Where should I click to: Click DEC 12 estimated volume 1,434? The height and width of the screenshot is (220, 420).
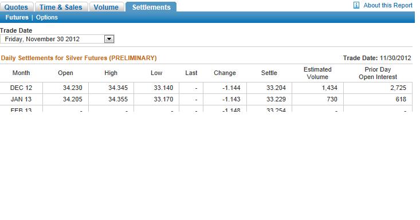(329, 88)
